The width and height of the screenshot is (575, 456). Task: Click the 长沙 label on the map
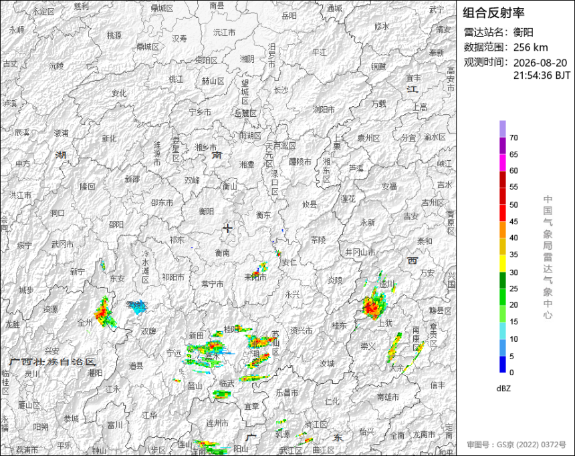pyautogui.click(x=281, y=89)
